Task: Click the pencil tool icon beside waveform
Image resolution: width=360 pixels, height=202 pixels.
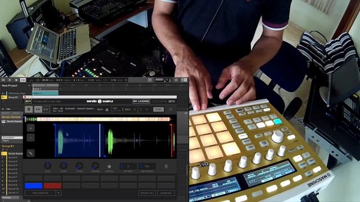Action: pyautogui.click(x=30, y=153)
